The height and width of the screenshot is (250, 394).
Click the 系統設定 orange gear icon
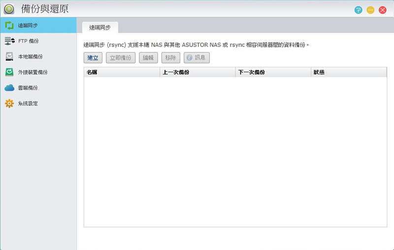pyautogui.click(x=9, y=103)
